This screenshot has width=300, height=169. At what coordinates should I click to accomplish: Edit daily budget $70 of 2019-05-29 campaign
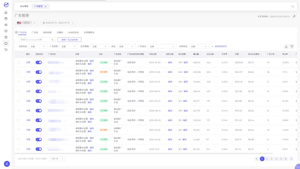[x=185, y=62]
